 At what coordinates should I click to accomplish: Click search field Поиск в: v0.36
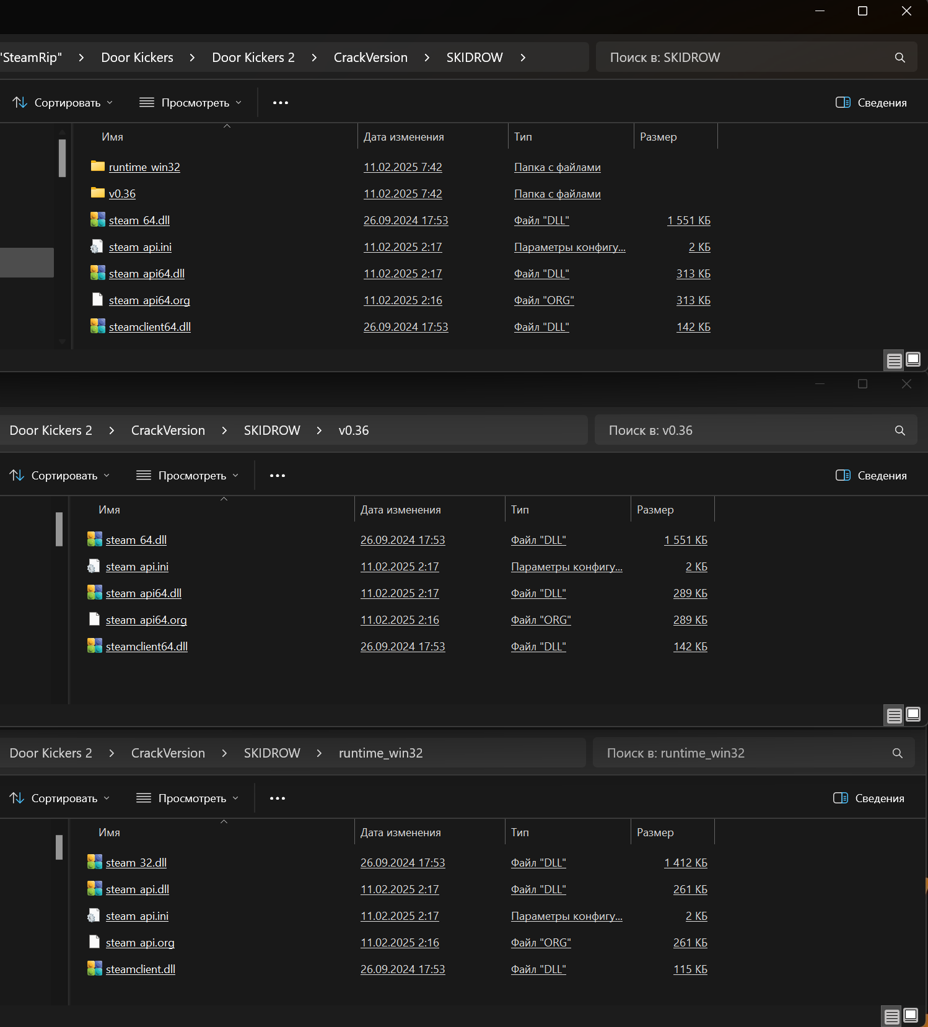click(756, 430)
